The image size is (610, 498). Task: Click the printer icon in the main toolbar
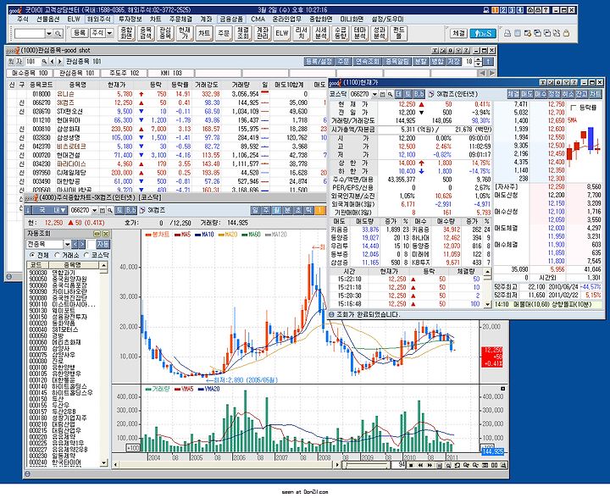[x=507, y=33]
